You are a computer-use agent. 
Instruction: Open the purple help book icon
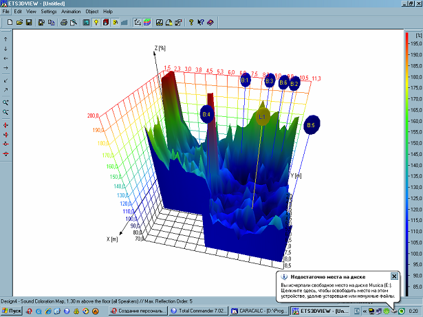210,23
